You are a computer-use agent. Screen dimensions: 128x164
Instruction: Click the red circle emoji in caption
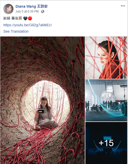(x=30, y=18)
